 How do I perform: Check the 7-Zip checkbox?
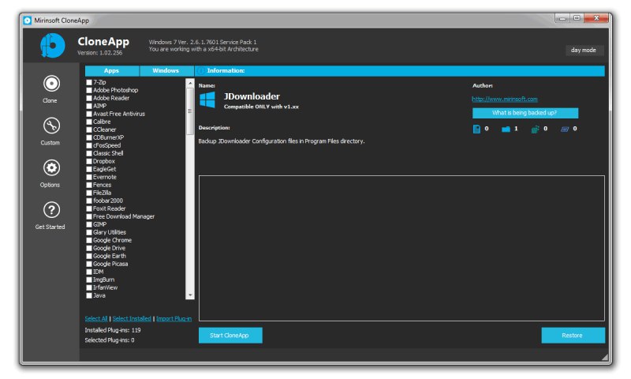point(89,82)
